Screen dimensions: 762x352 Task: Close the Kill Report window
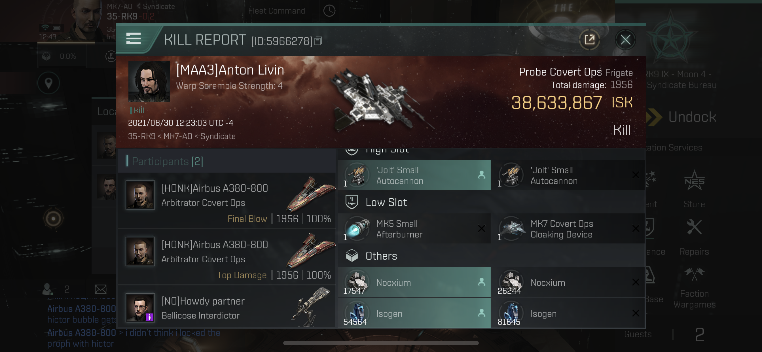click(625, 40)
